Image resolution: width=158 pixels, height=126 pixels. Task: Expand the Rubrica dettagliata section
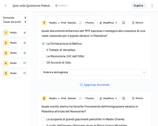point(94,72)
